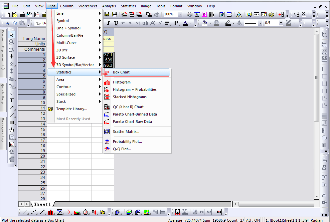The height and width of the screenshot is (222, 330).
Task: Toggle Superscript formatting
Action: (x=123, y=23)
